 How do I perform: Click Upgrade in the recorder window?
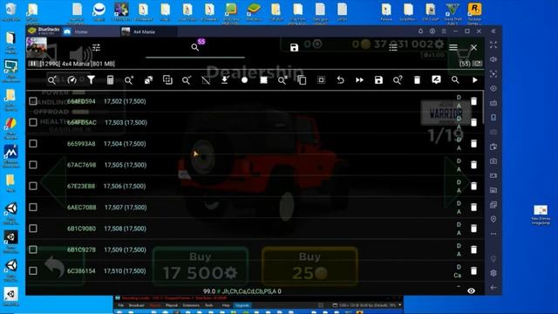pos(242,305)
